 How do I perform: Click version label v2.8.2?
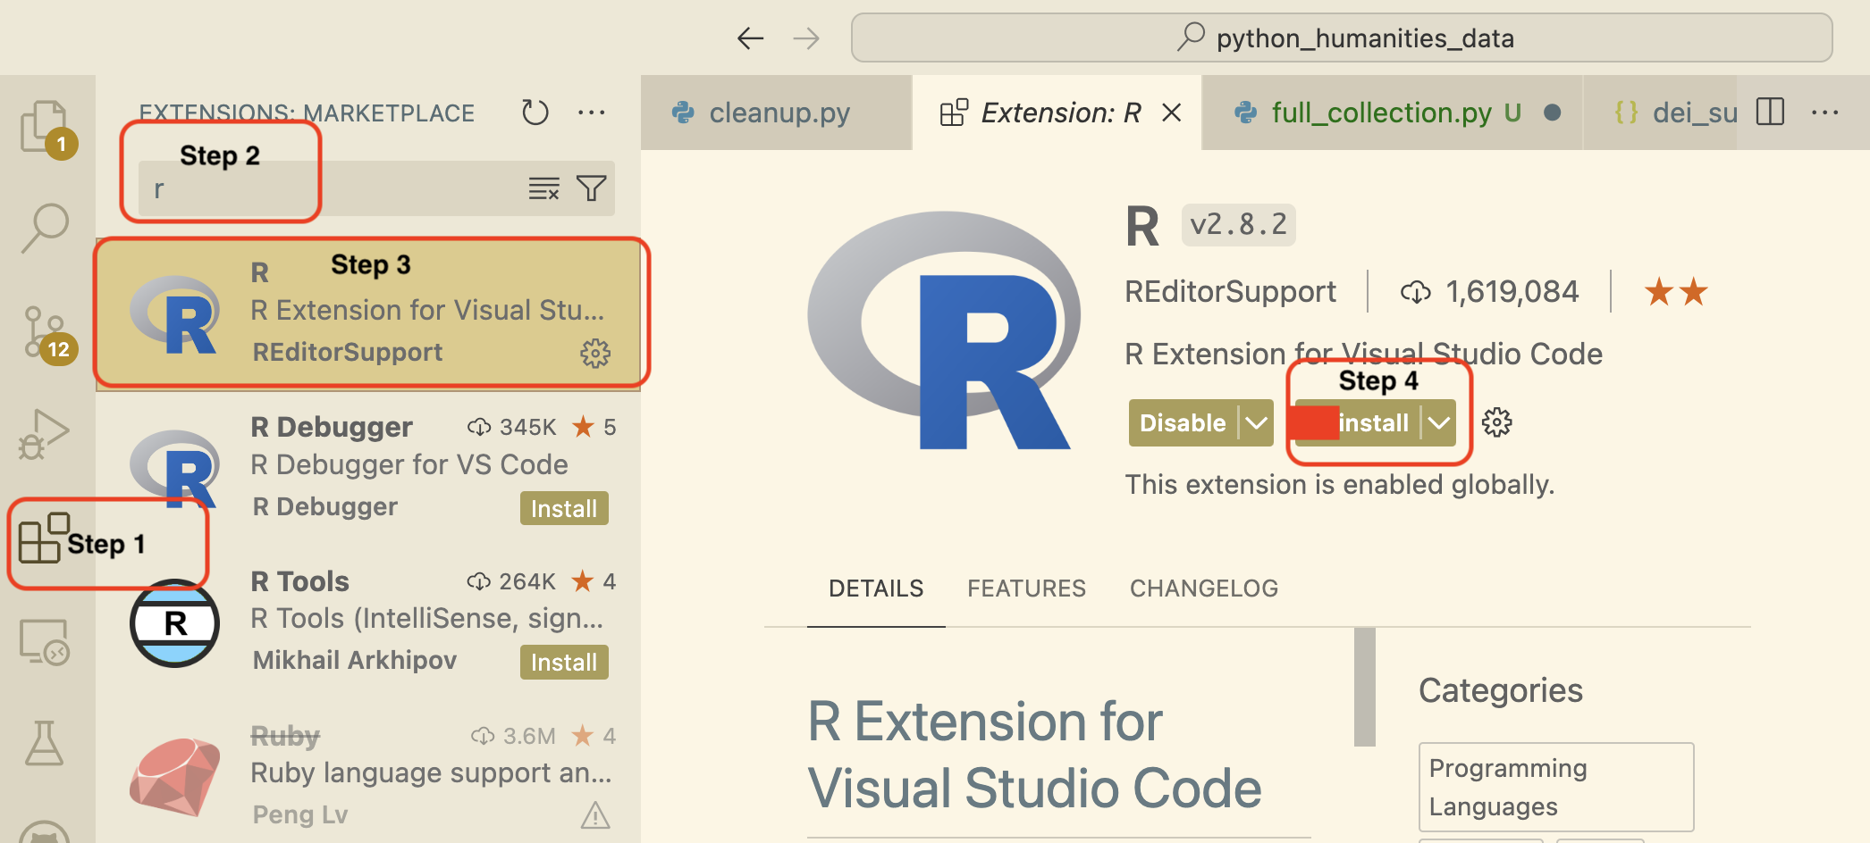coord(1239,224)
